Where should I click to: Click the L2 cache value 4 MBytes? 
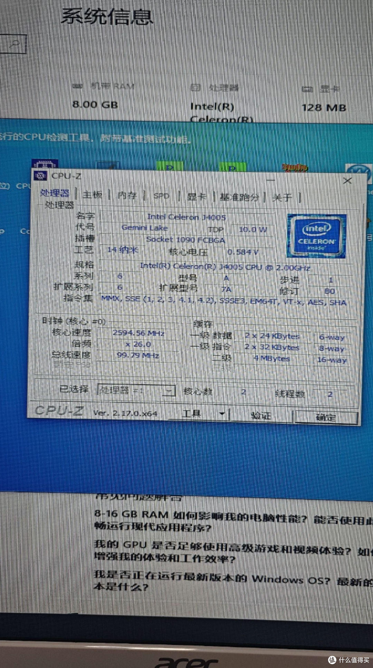pos(272,359)
